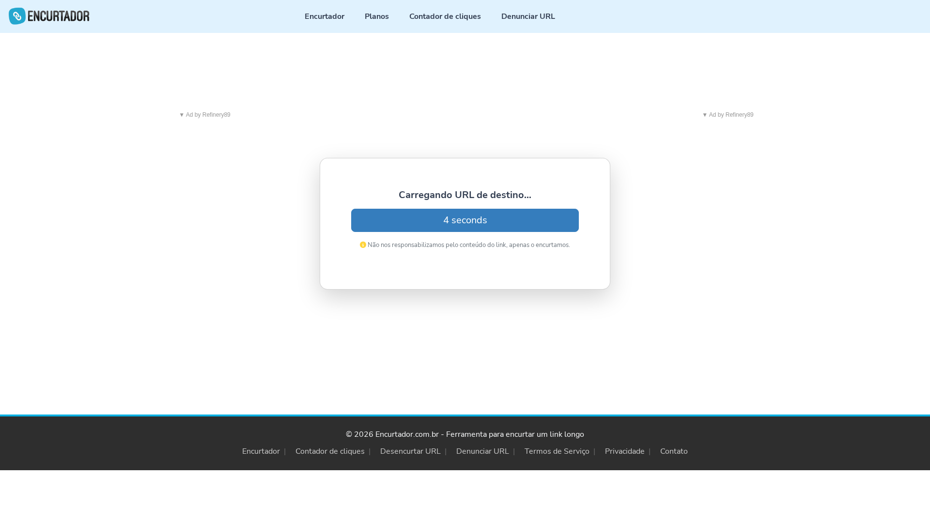Screen dimensions: 930x523
Task: Click the disclaimer text about link responsibility
Action: click(468, 245)
